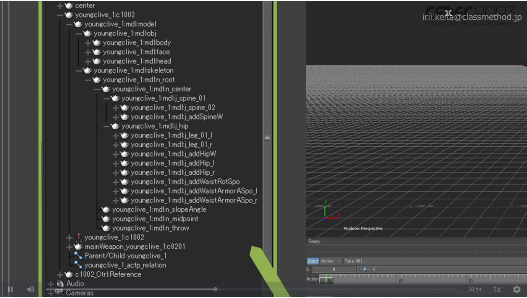Toggle the Story mode button
Screen dimensions: 527x298
[313, 261]
